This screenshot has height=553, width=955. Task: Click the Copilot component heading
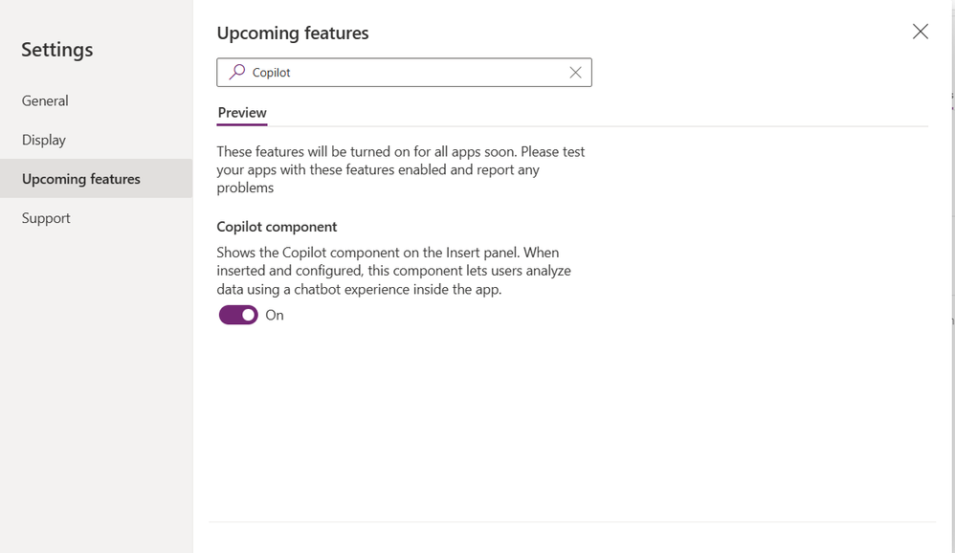tap(277, 227)
